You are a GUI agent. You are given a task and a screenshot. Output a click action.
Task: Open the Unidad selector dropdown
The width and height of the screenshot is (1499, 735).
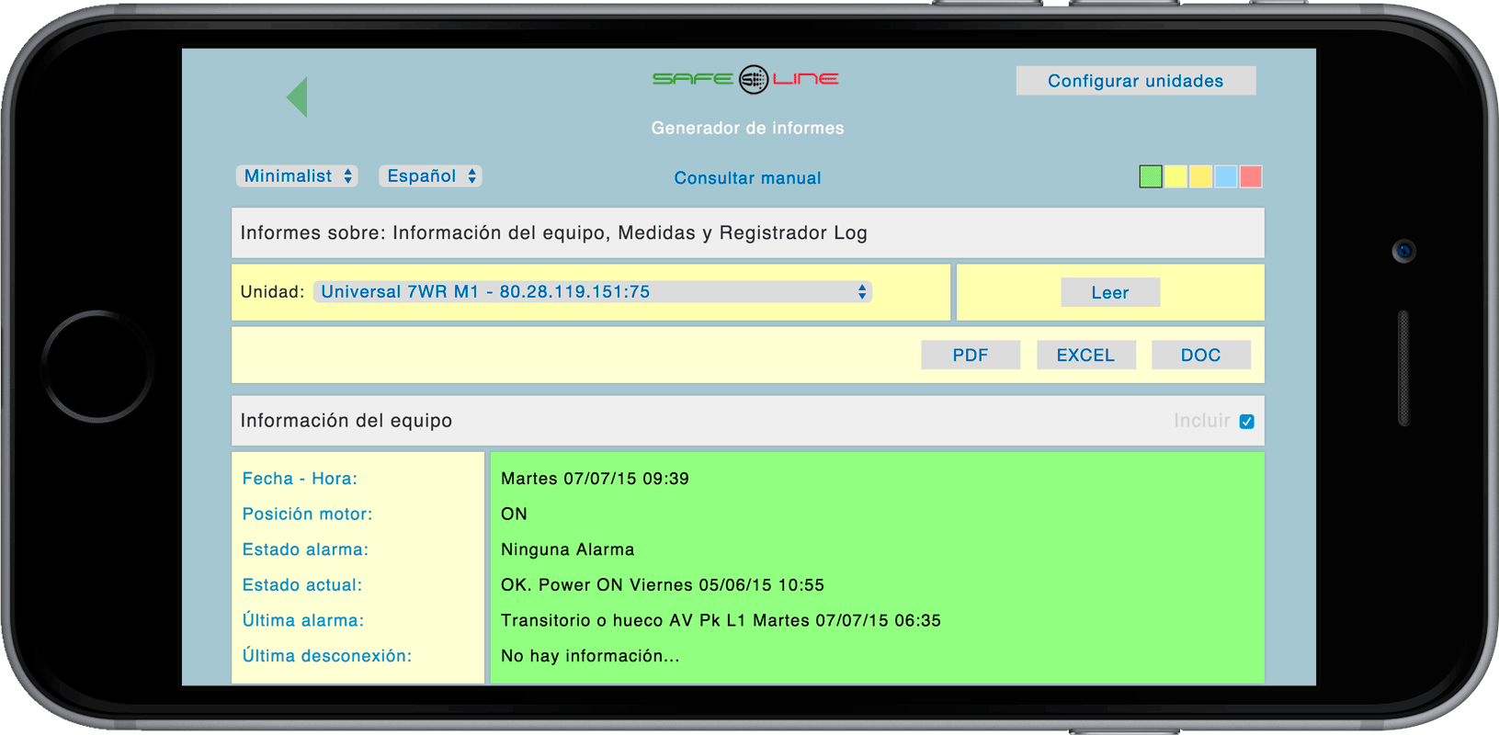tap(592, 291)
